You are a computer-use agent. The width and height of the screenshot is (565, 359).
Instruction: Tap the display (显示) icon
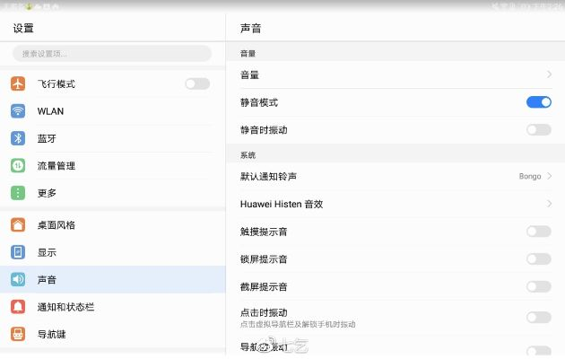18,252
